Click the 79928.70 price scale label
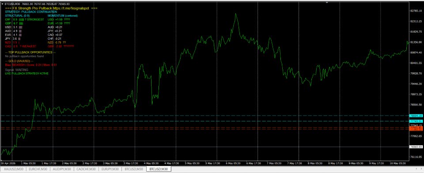424x173 pixels. pos(416,73)
